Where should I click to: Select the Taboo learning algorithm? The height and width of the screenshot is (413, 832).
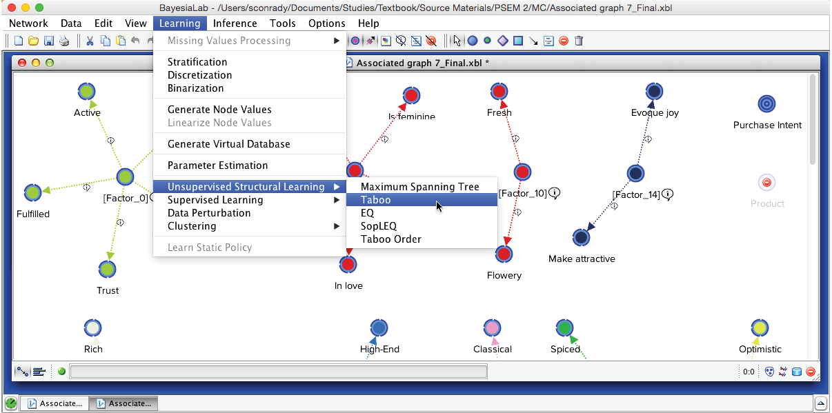tap(376, 200)
